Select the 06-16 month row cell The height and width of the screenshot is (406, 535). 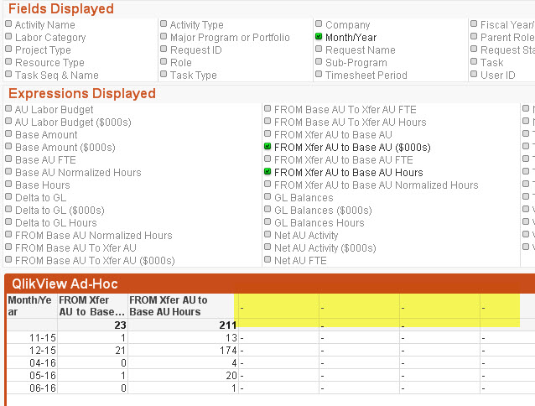point(32,388)
